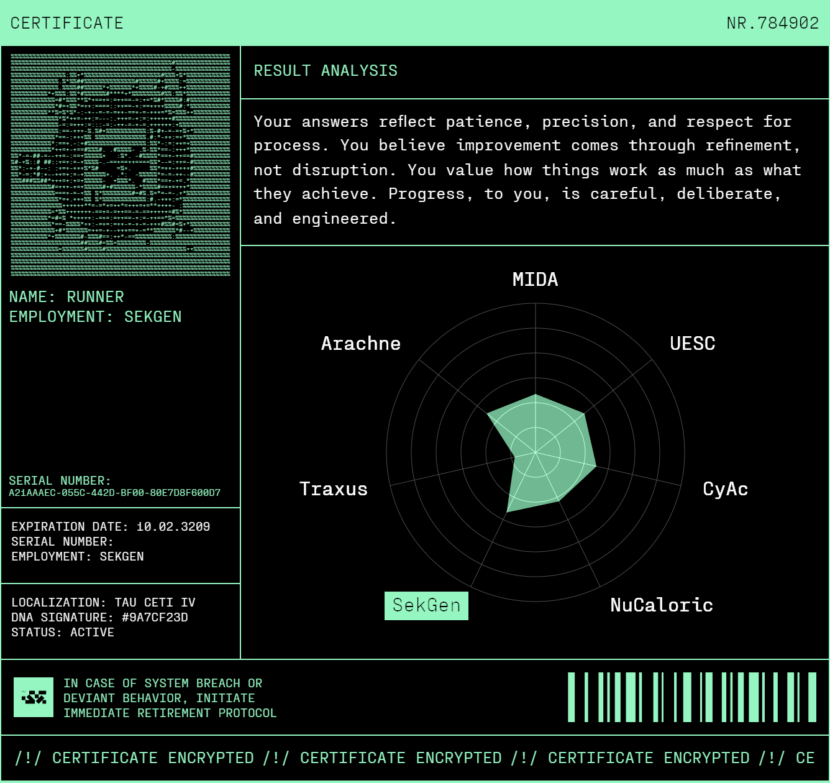Click the DNA signature #9A7CF23D value
The width and height of the screenshot is (830, 783).
pos(155,618)
